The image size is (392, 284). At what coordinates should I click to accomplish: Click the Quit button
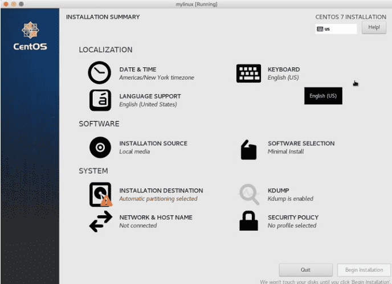click(305, 270)
